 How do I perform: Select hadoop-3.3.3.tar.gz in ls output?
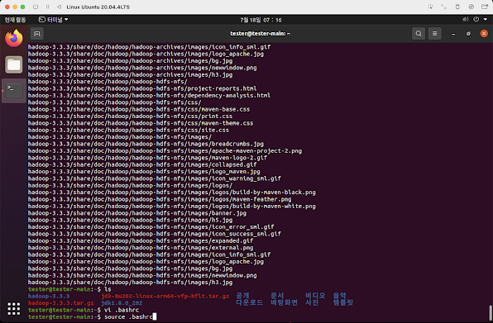[61, 303]
